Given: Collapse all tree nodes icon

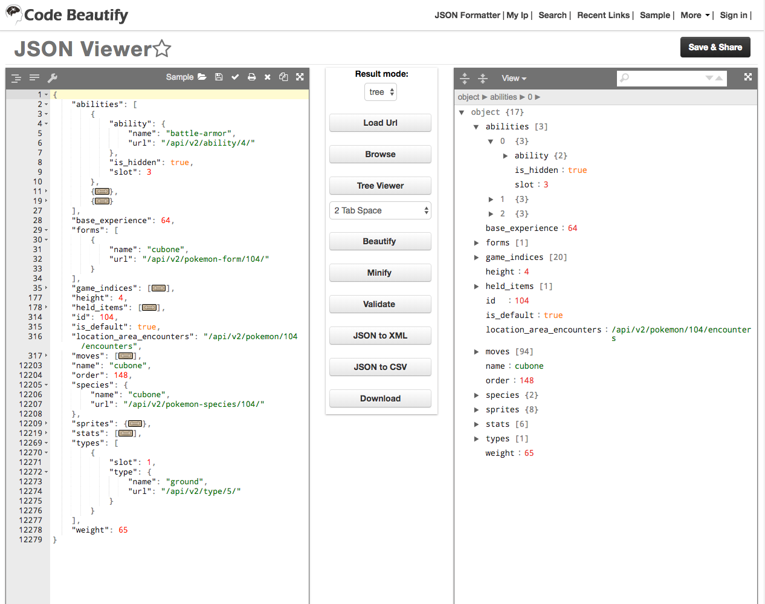Looking at the screenshot, I should (x=483, y=78).
